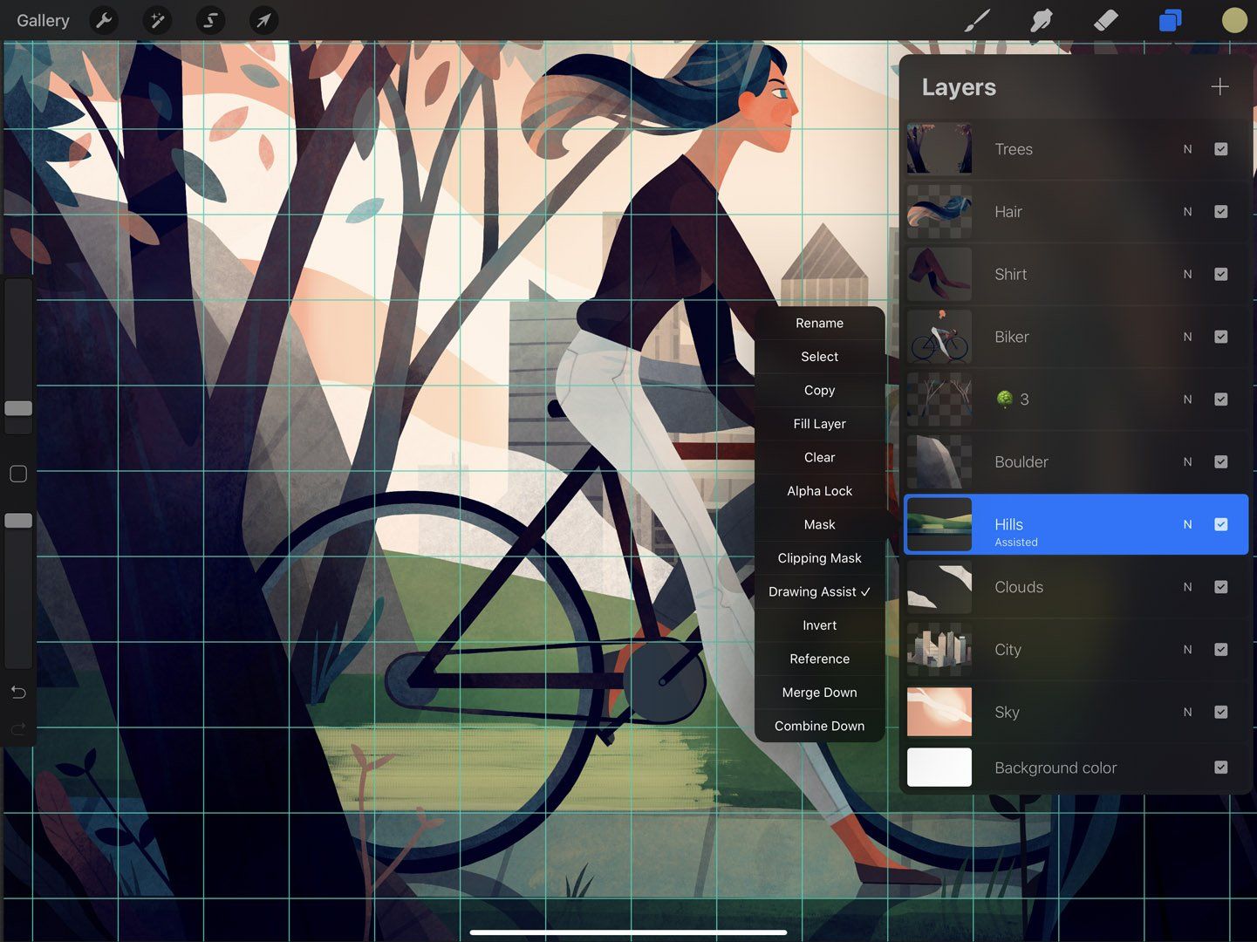The width and height of the screenshot is (1257, 942).
Task: Uncheck the Background color layer visibility
Action: (x=1220, y=768)
